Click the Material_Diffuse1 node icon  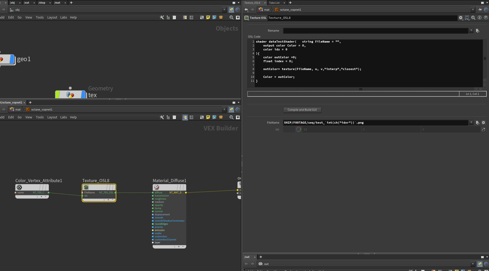click(x=157, y=187)
